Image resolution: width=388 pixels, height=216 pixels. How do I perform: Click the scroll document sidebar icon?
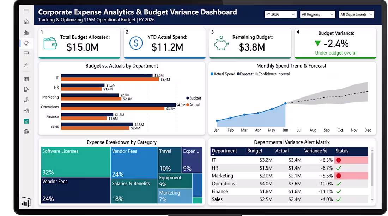(x=26, y=89)
